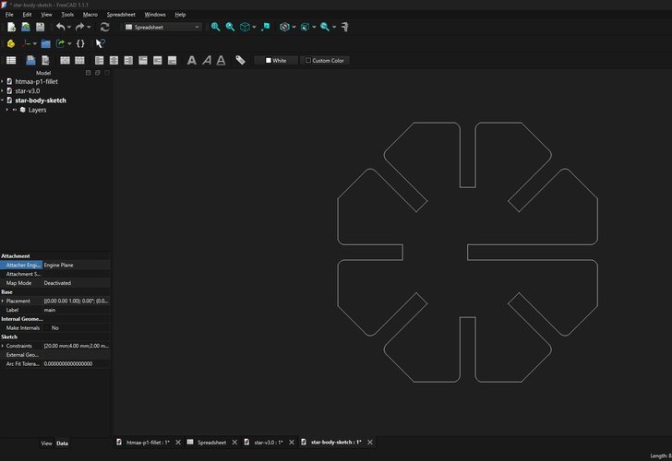Open the File menu
Image resolution: width=672 pixels, height=461 pixels.
[x=9, y=15]
